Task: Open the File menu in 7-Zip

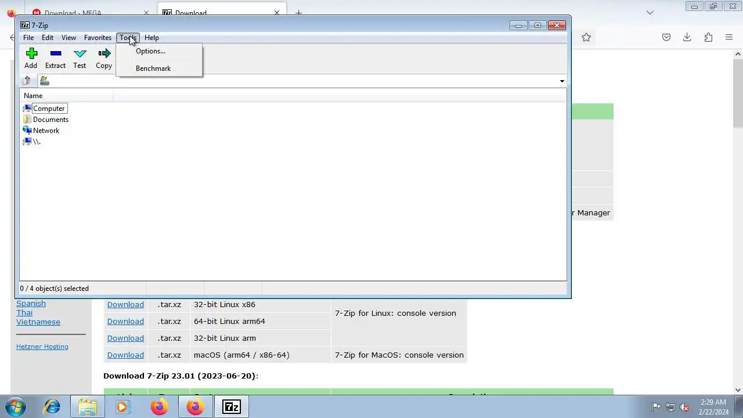Action: 28,38
